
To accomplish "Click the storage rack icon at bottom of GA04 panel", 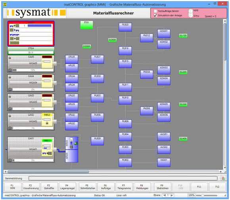I will (10, 89).
